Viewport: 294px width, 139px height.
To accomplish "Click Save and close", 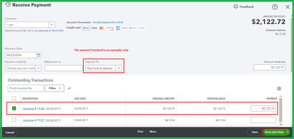I will pyautogui.click(x=274, y=132).
